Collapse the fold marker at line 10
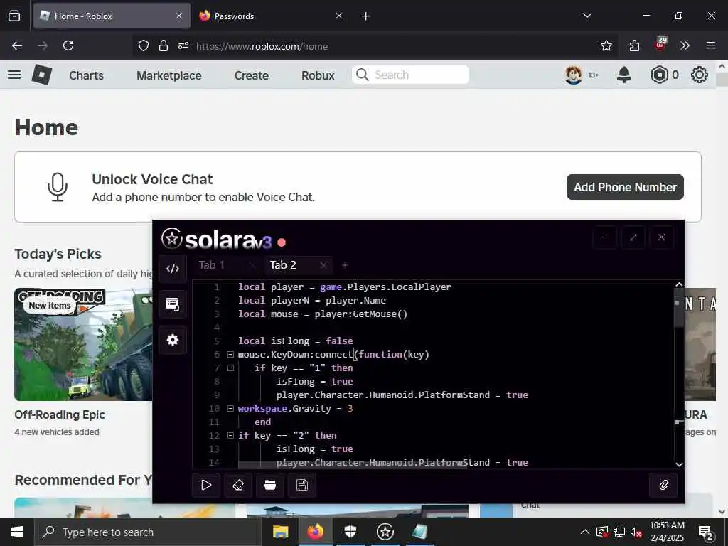Screen dimensions: 728x546 (x=230, y=409)
